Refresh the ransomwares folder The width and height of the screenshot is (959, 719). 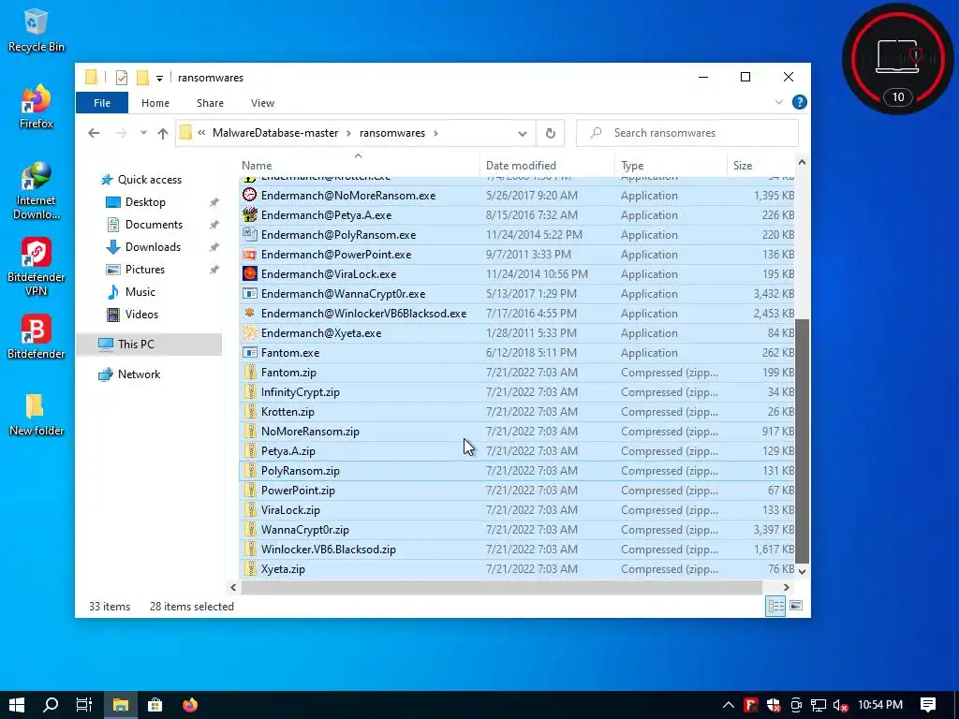click(x=551, y=133)
